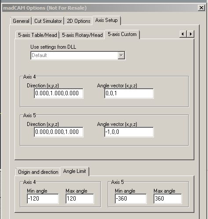Screen dimensions: 208x219
Task: Switch to 5-axis Rotary/Head tab
Action: pos(82,35)
